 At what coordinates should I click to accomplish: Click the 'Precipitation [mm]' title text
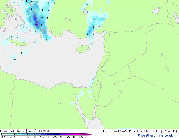18,131
